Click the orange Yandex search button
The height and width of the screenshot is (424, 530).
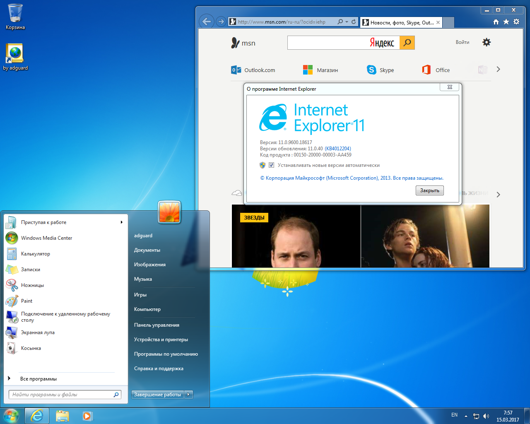407,43
